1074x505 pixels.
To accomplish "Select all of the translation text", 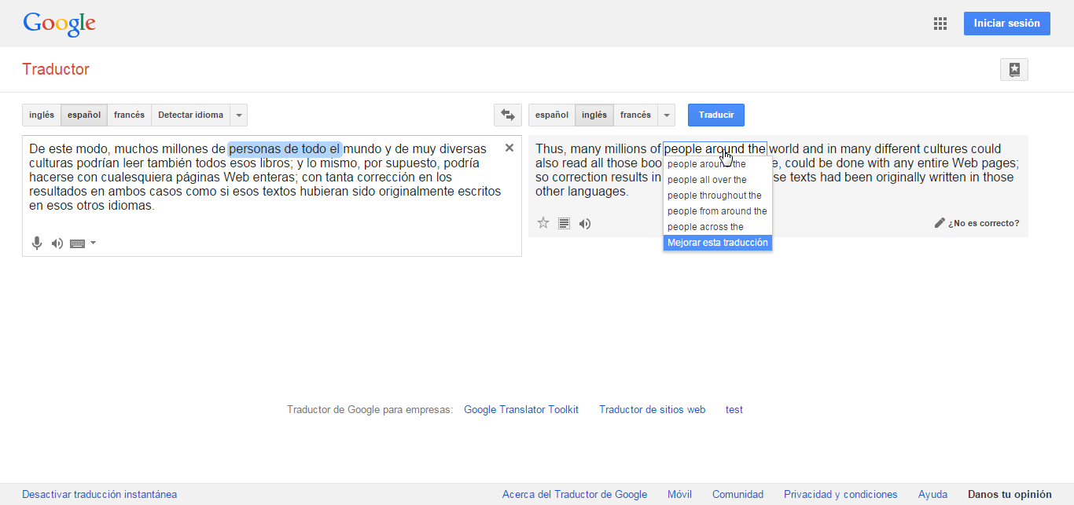I will 564,223.
